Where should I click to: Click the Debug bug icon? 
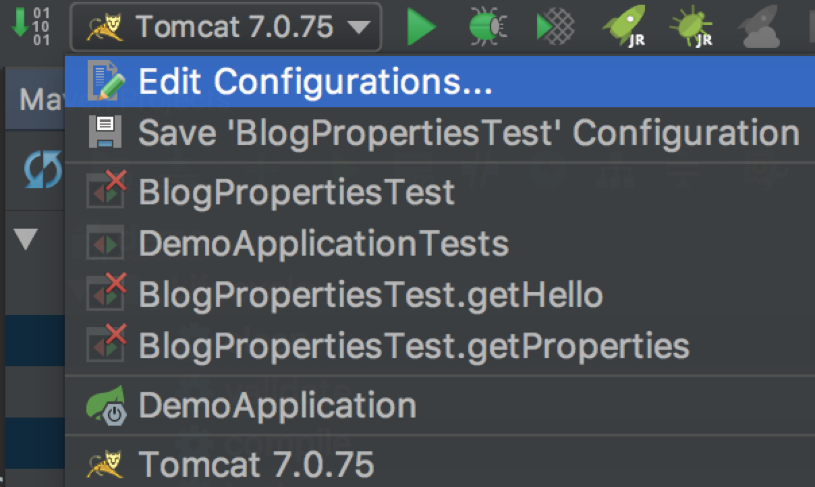click(488, 28)
